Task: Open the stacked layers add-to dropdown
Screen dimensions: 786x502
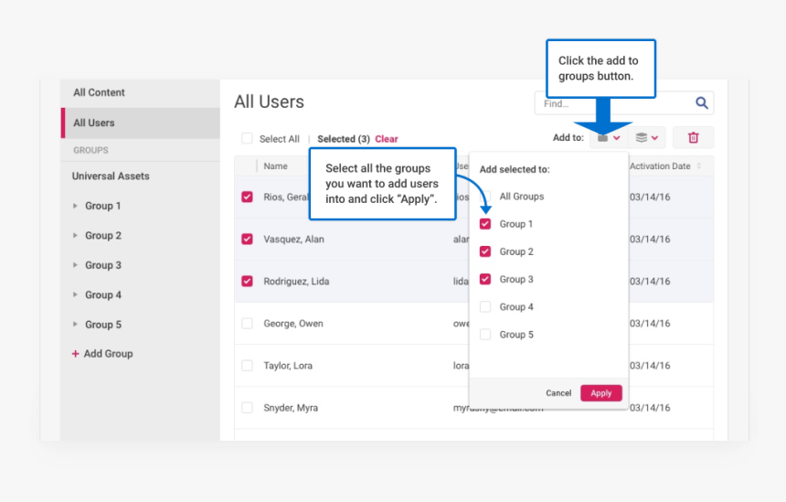Action: pos(647,137)
